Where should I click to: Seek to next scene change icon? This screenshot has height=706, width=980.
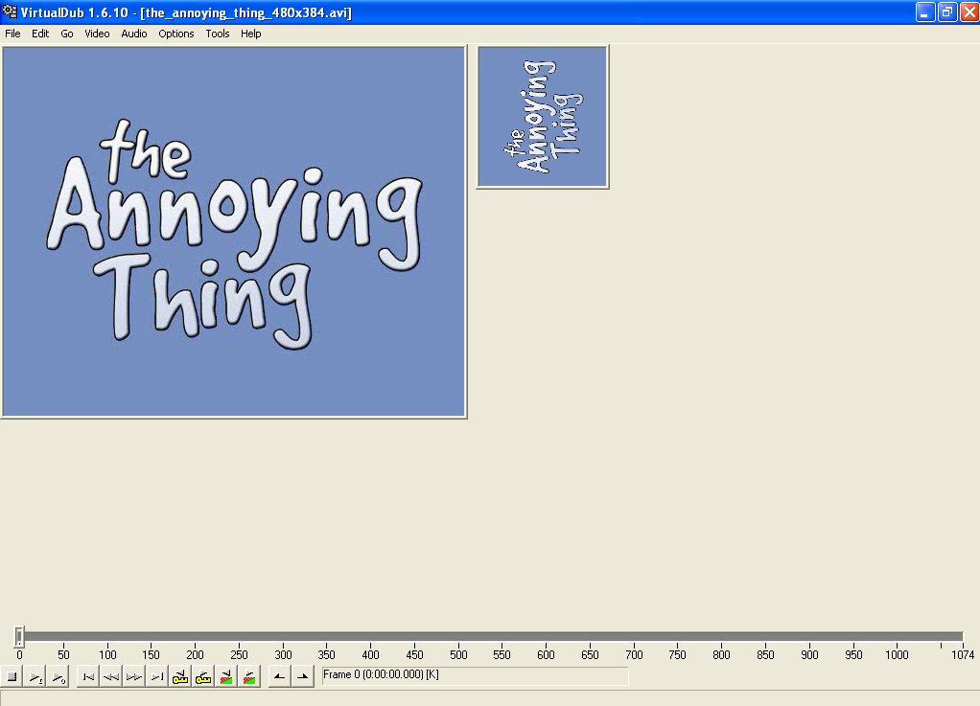[249, 676]
